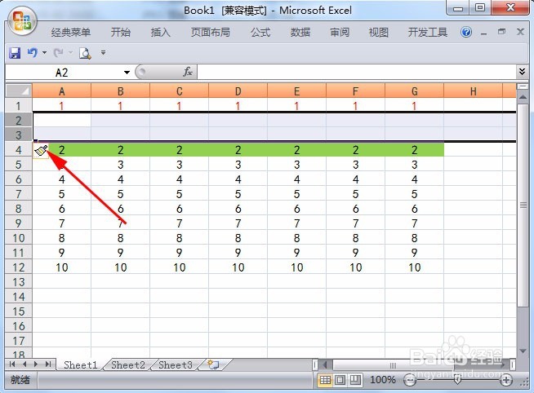Expand the Name Box dropdown arrow
The image size is (534, 393).
(127, 73)
